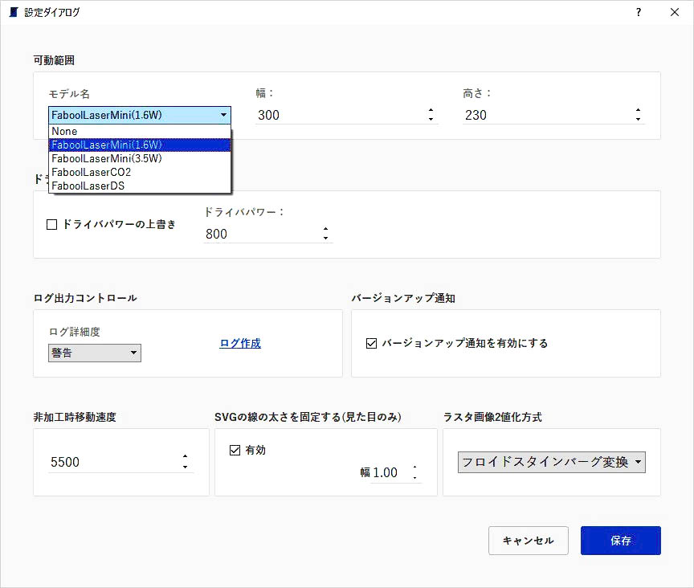Toggle the 有効 SVG line width checkbox
This screenshot has width=694, height=588.
click(x=235, y=451)
